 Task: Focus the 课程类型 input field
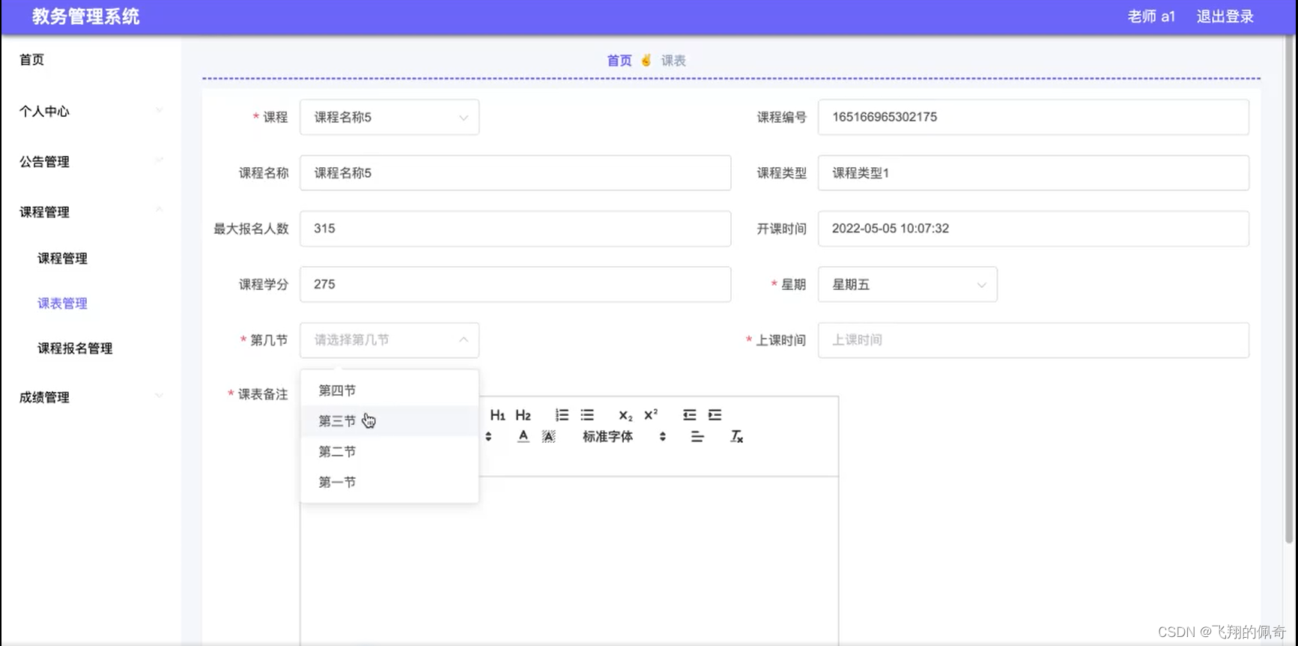[1034, 173]
